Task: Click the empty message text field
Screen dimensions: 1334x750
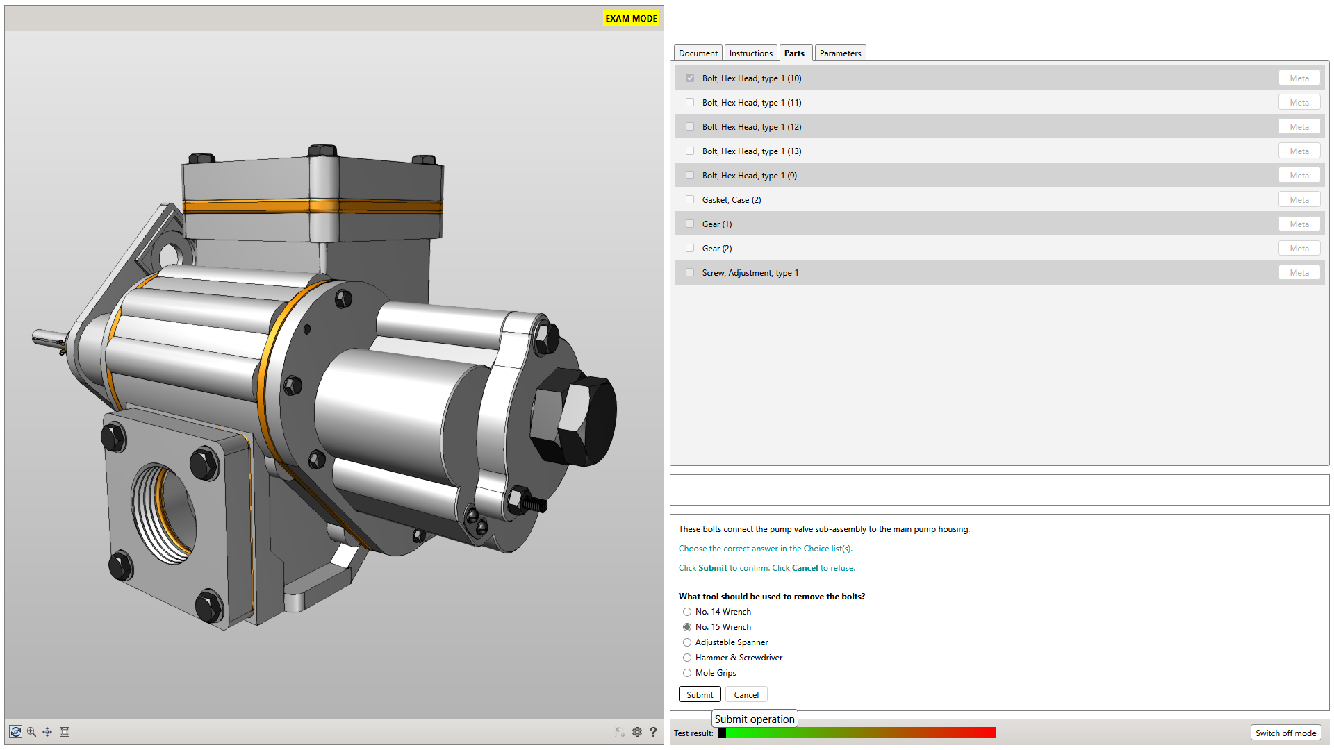Action: (999, 490)
